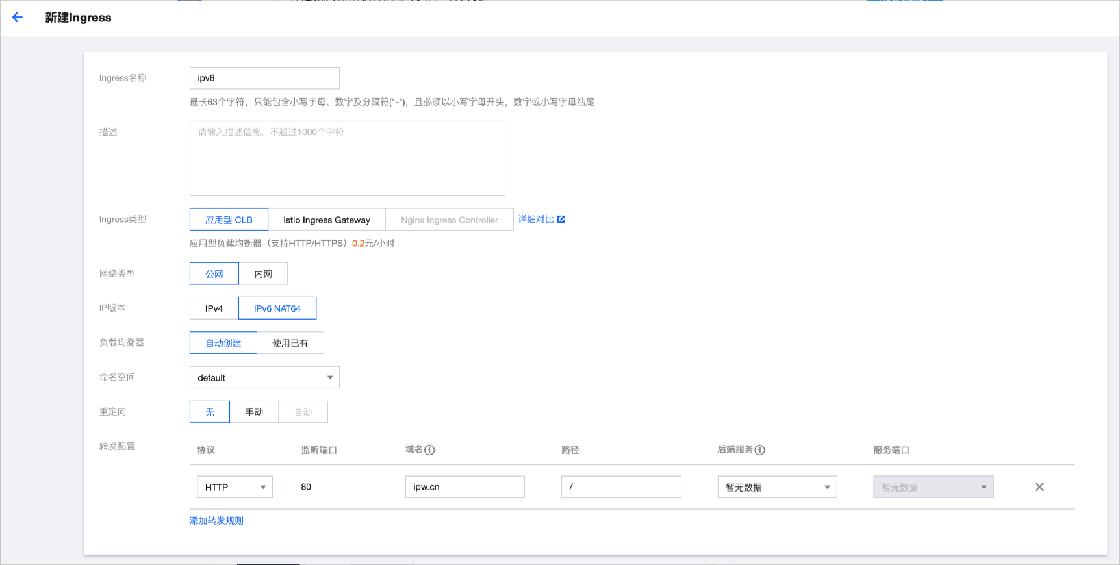Set redirect to 无
The image size is (1120, 565).
(210, 412)
